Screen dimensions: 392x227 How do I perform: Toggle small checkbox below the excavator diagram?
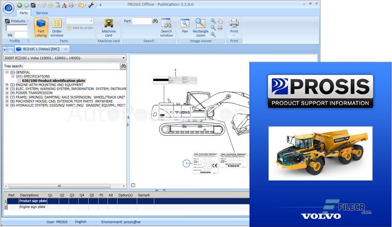click(x=134, y=185)
